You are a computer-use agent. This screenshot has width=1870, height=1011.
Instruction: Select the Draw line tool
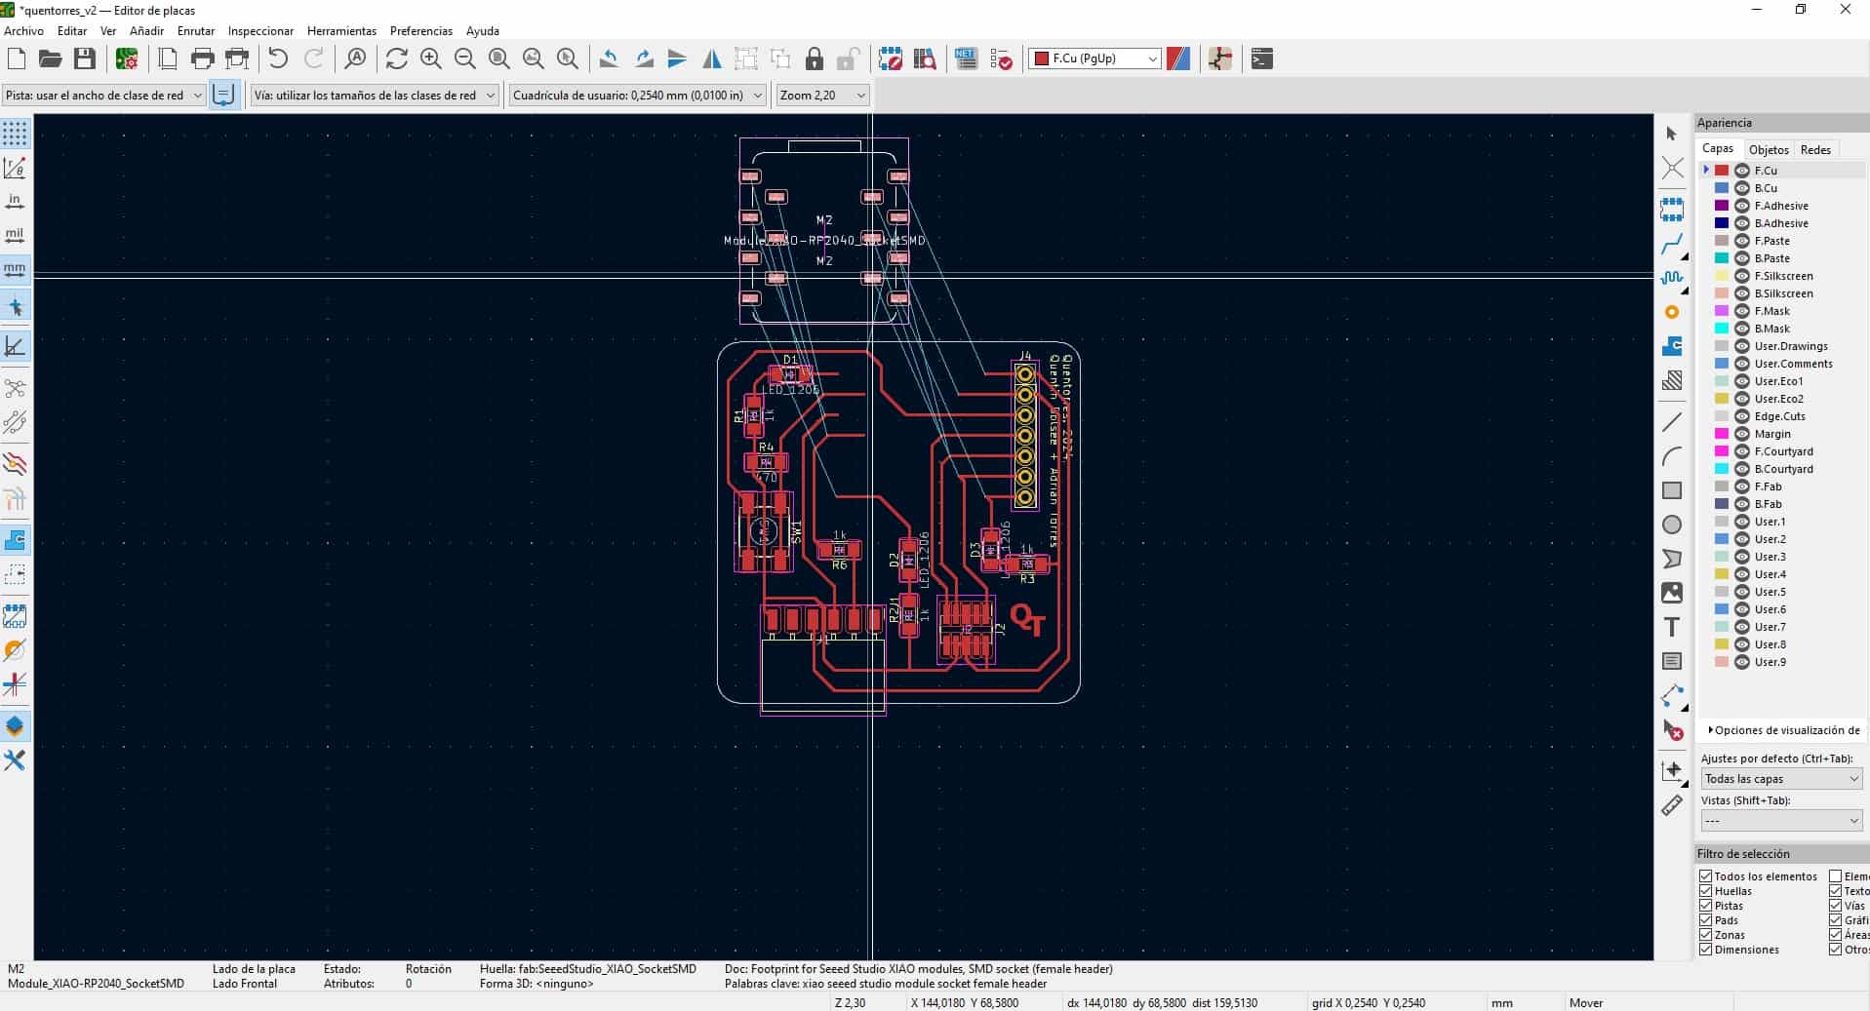1672,422
